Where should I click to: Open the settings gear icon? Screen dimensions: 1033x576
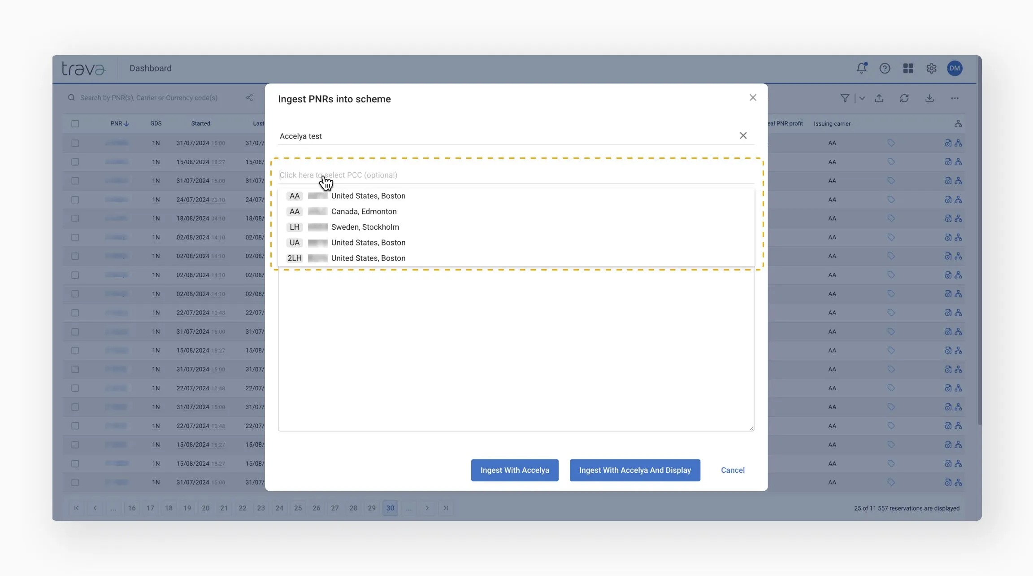coord(931,68)
